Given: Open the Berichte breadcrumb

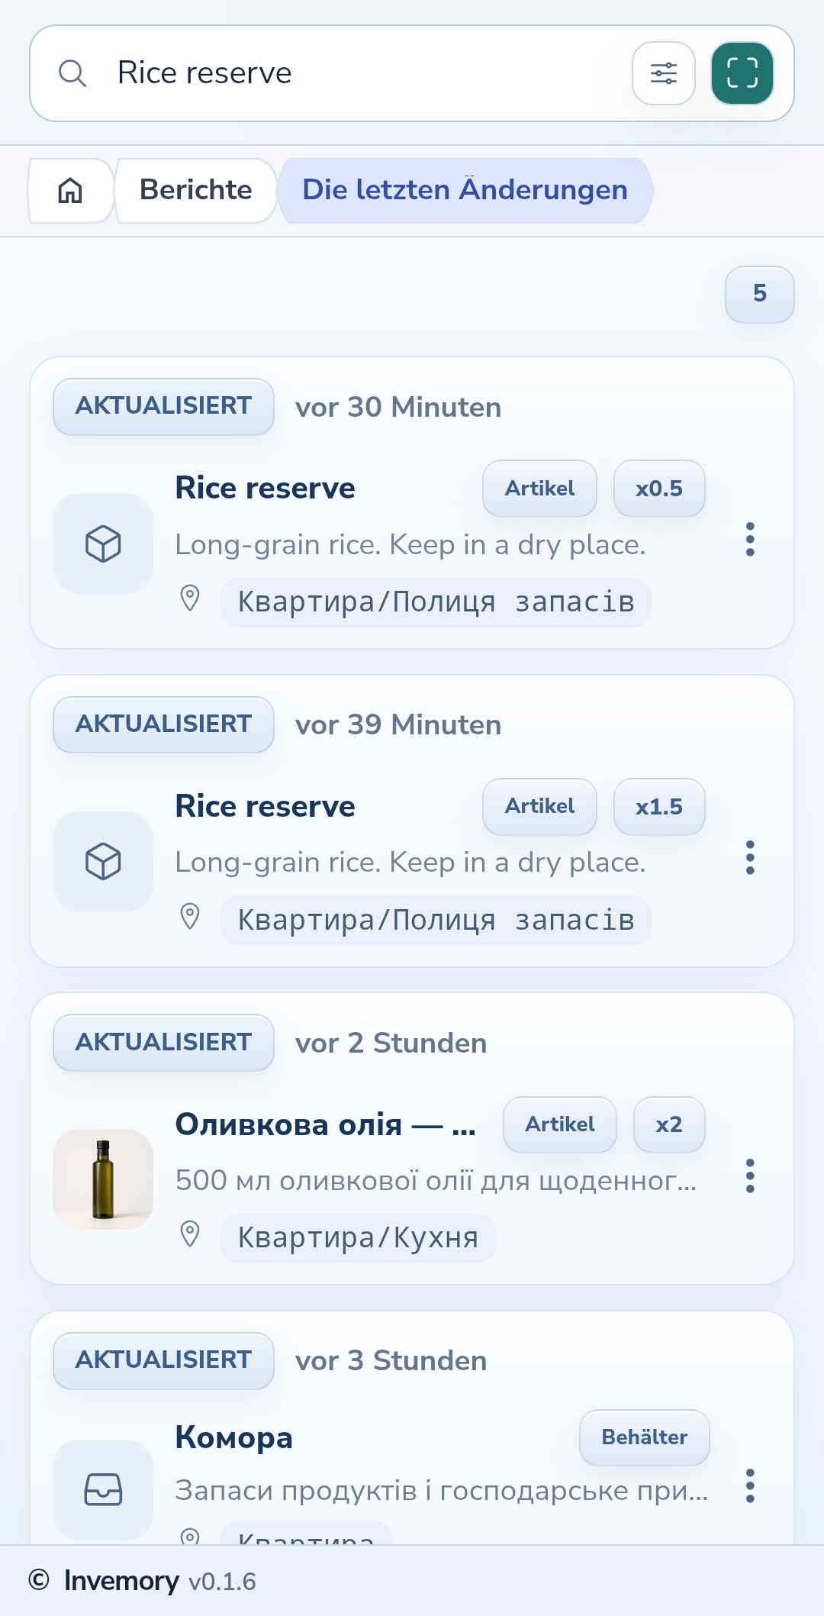Looking at the screenshot, I should 195,190.
